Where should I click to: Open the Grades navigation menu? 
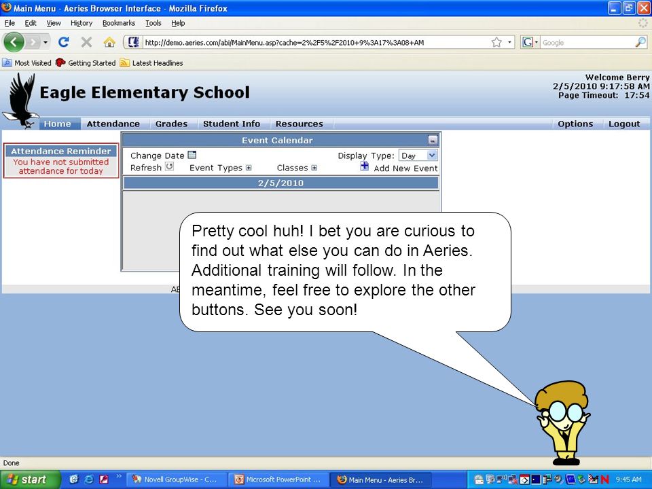171,124
